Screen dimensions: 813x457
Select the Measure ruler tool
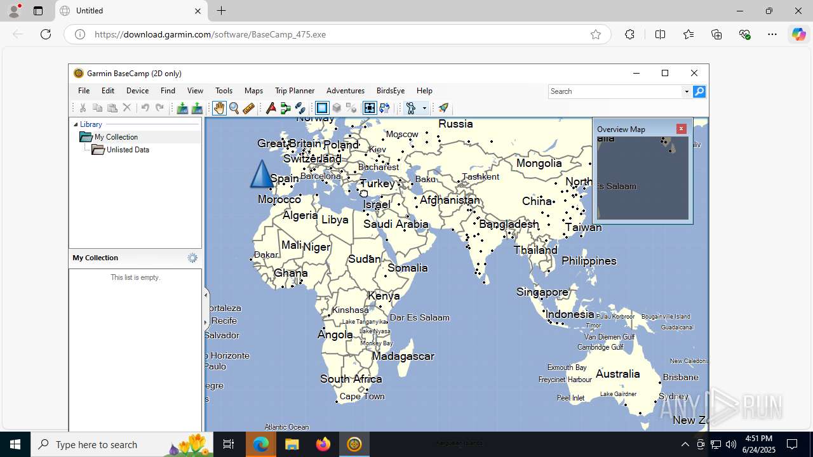pos(249,108)
